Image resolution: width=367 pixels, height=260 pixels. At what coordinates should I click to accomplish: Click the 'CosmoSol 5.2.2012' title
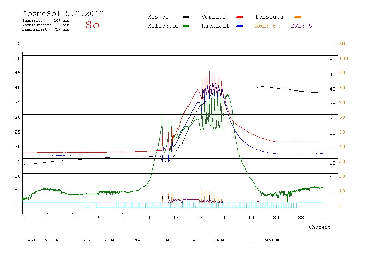click(x=63, y=13)
